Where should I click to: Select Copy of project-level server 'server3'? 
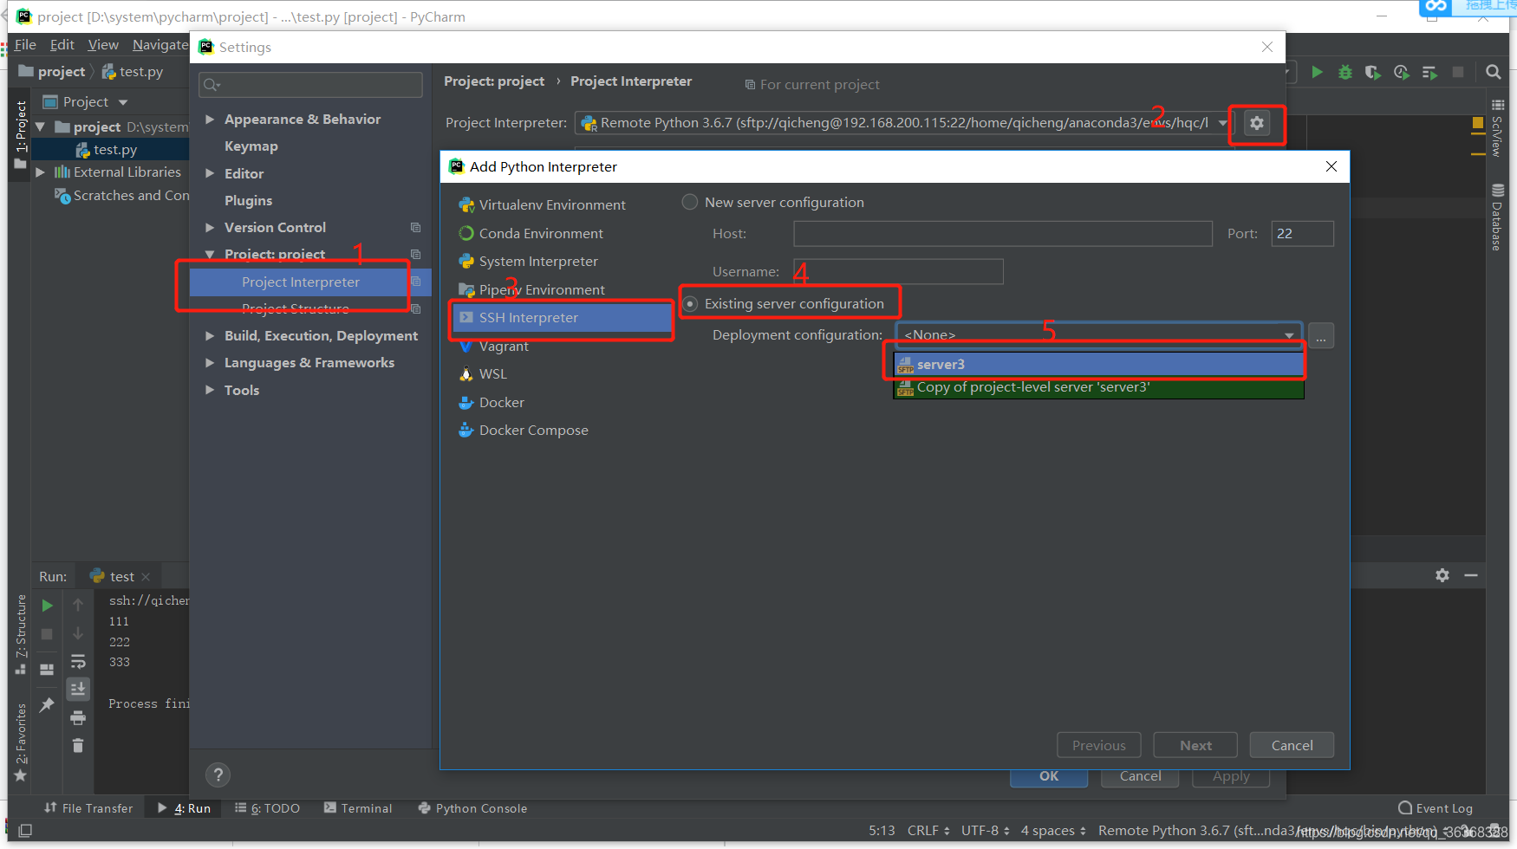point(1098,387)
